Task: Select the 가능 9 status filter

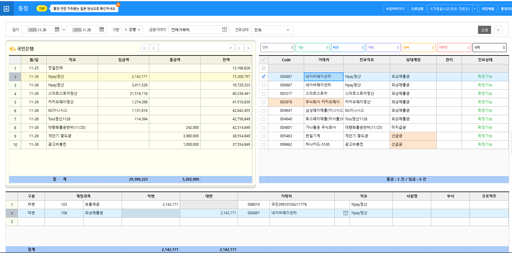Action: click(x=313, y=48)
